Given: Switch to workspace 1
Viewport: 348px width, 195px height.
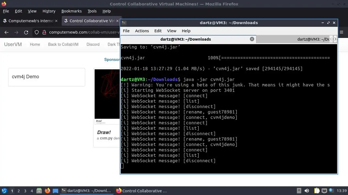Looking at the screenshot, I should (x=12, y=191).
